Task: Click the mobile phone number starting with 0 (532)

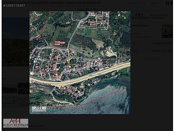Action: click(163, 51)
